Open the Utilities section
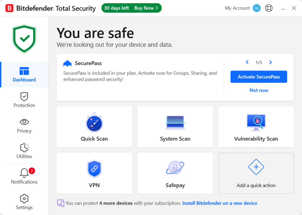This screenshot has height=215, width=302. click(24, 151)
